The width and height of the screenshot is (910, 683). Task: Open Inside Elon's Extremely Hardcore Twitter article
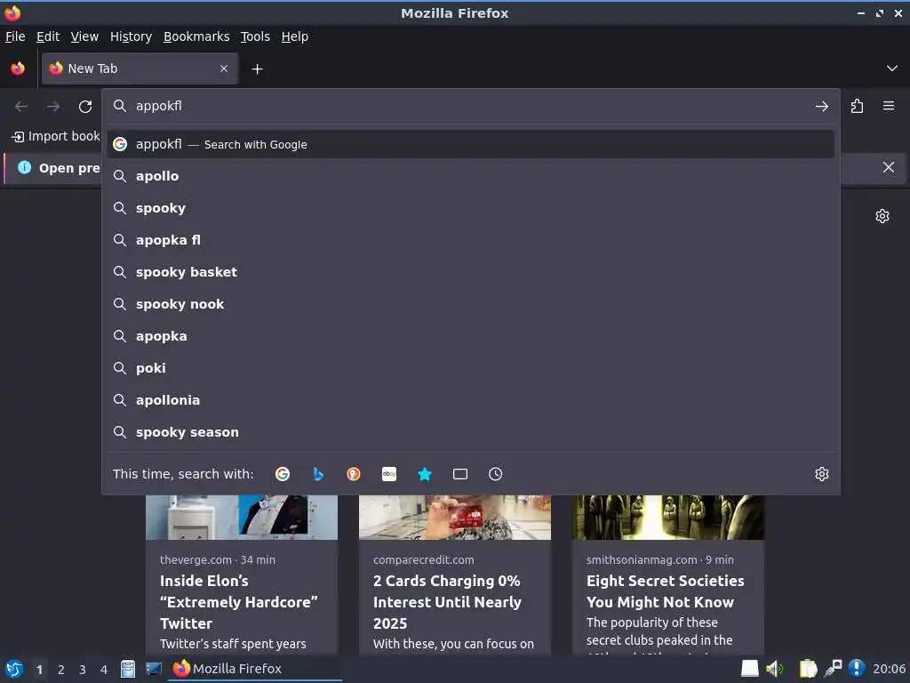(x=238, y=602)
